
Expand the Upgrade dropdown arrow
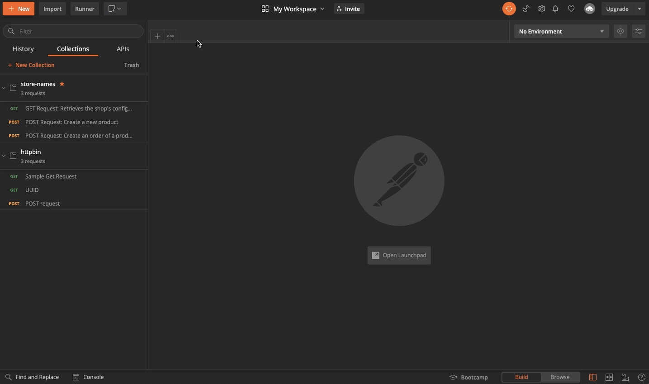(x=640, y=9)
